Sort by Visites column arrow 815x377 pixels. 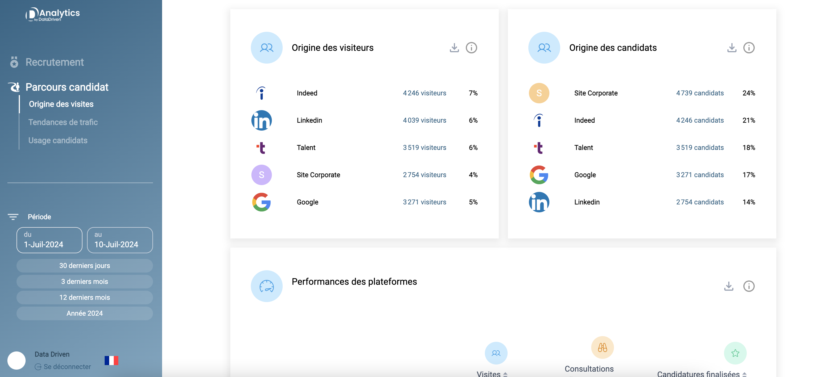[x=505, y=374]
